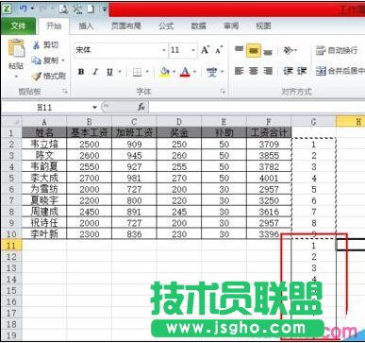Click the Undo arrow in quick access
365x343 pixels.
coord(23,9)
